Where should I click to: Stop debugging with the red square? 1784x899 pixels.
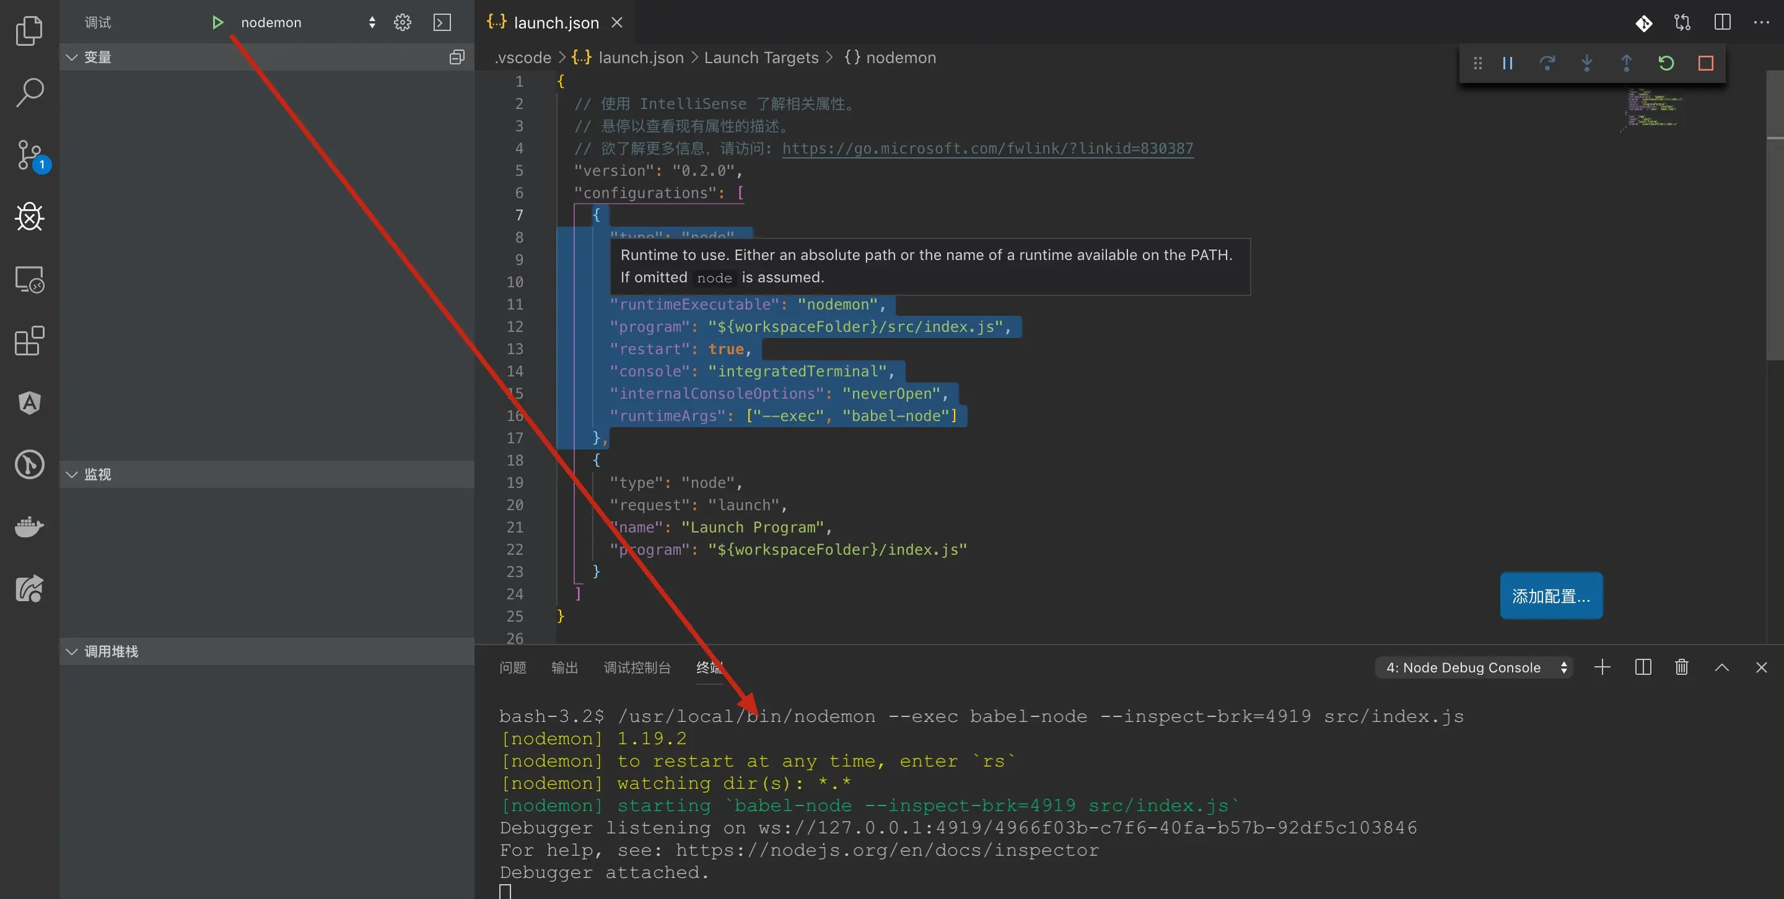click(x=1706, y=64)
